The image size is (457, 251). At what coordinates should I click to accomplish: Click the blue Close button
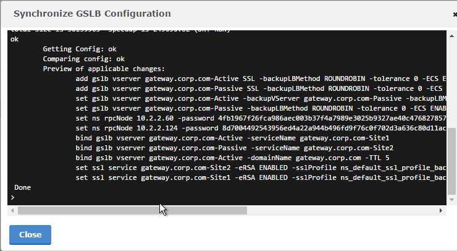[x=30, y=235]
